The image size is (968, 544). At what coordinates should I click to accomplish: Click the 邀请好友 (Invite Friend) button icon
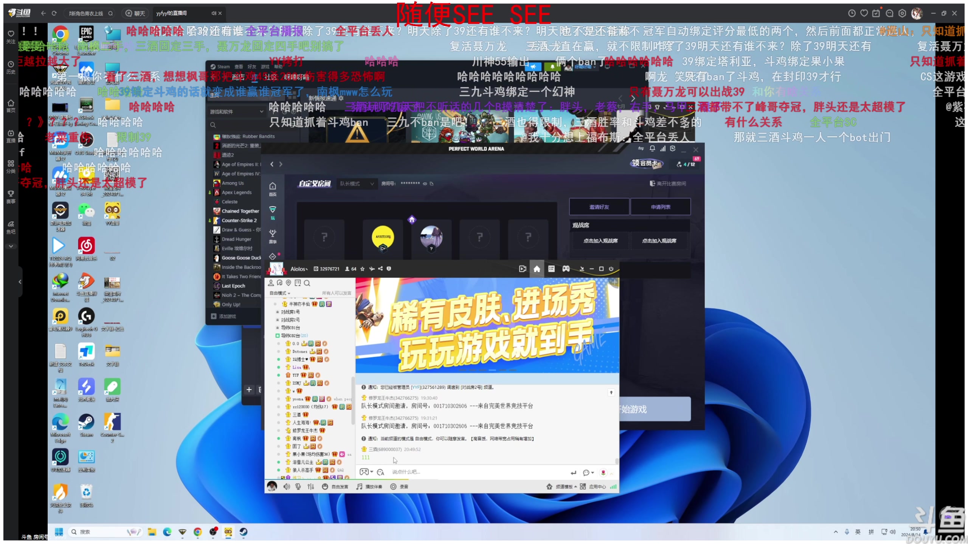599,207
